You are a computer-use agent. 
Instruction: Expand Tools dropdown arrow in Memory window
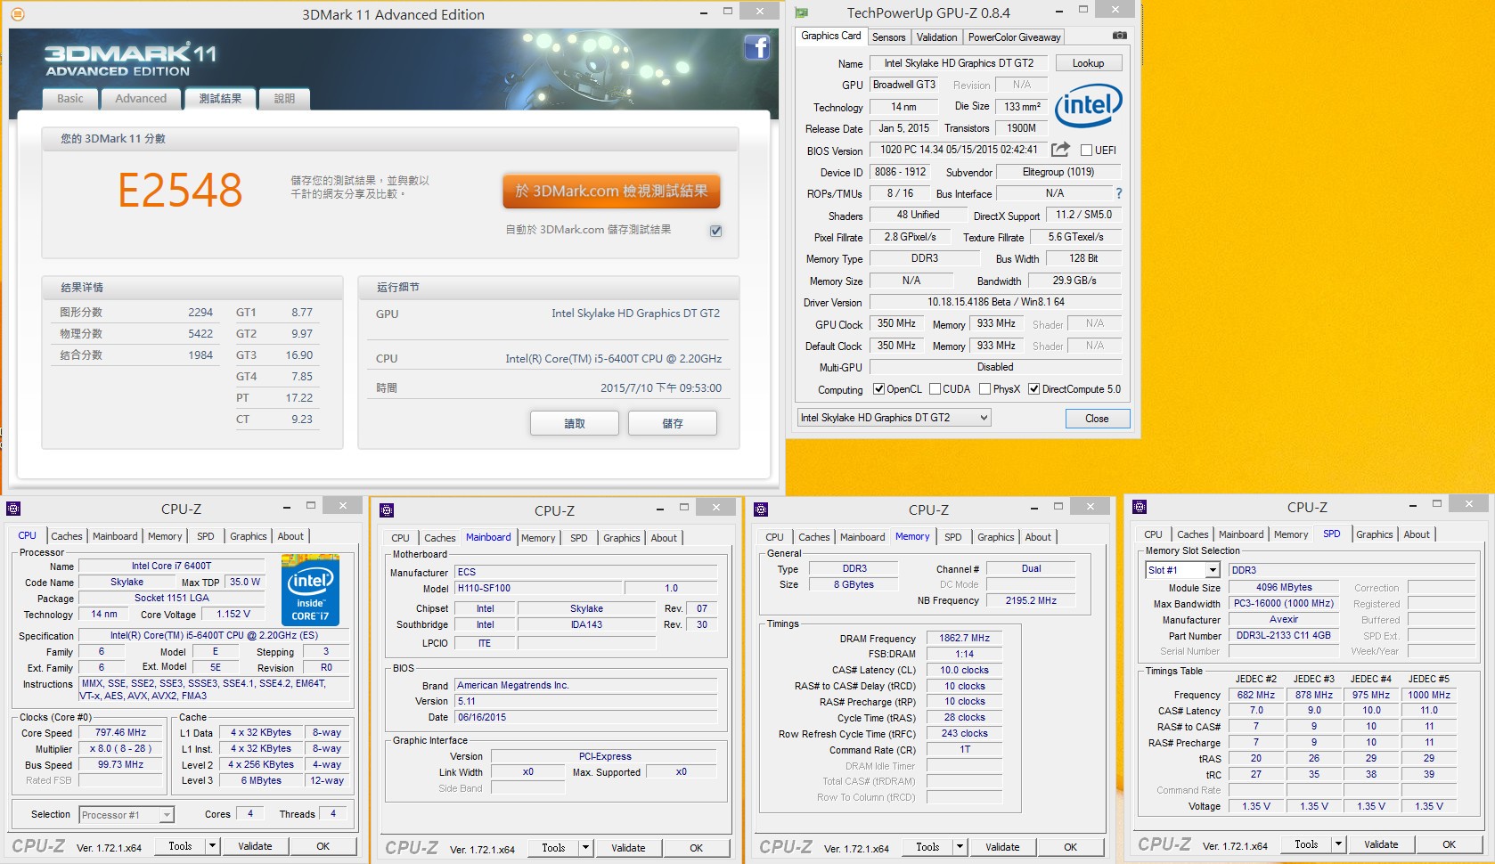[x=960, y=847]
